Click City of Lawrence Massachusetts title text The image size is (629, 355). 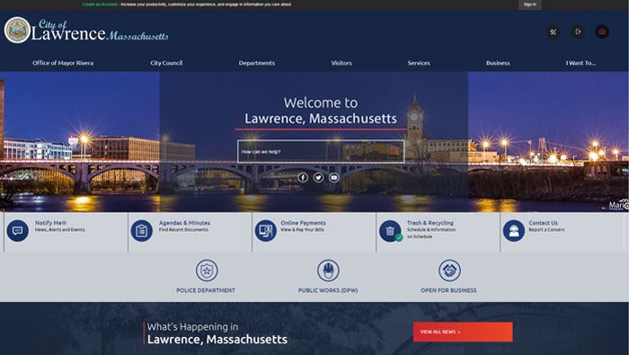click(100, 31)
